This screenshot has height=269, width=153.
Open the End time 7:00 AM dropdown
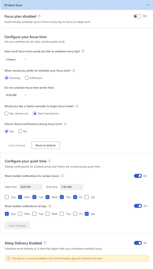pos(72,187)
